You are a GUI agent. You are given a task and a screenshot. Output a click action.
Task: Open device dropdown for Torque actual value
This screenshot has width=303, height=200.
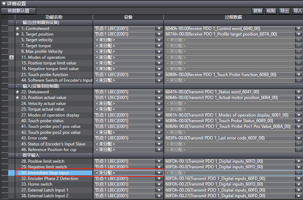[159, 109]
